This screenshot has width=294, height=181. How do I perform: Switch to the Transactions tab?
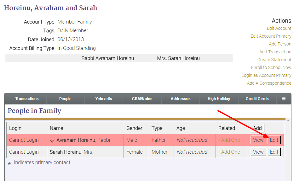[x=27, y=98]
